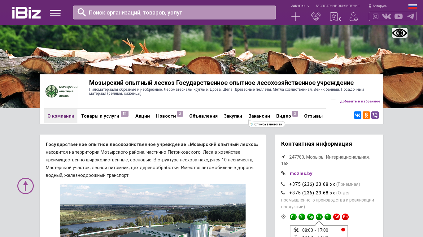Reveal the Приемная phone number
Screen dimensions: 423x237
coord(312,184)
